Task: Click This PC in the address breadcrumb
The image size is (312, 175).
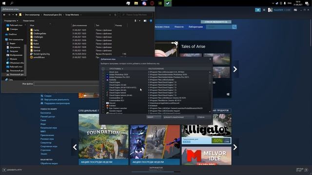Action: pos(32,15)
